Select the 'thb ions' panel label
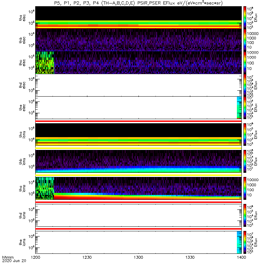 pos(22,161)
